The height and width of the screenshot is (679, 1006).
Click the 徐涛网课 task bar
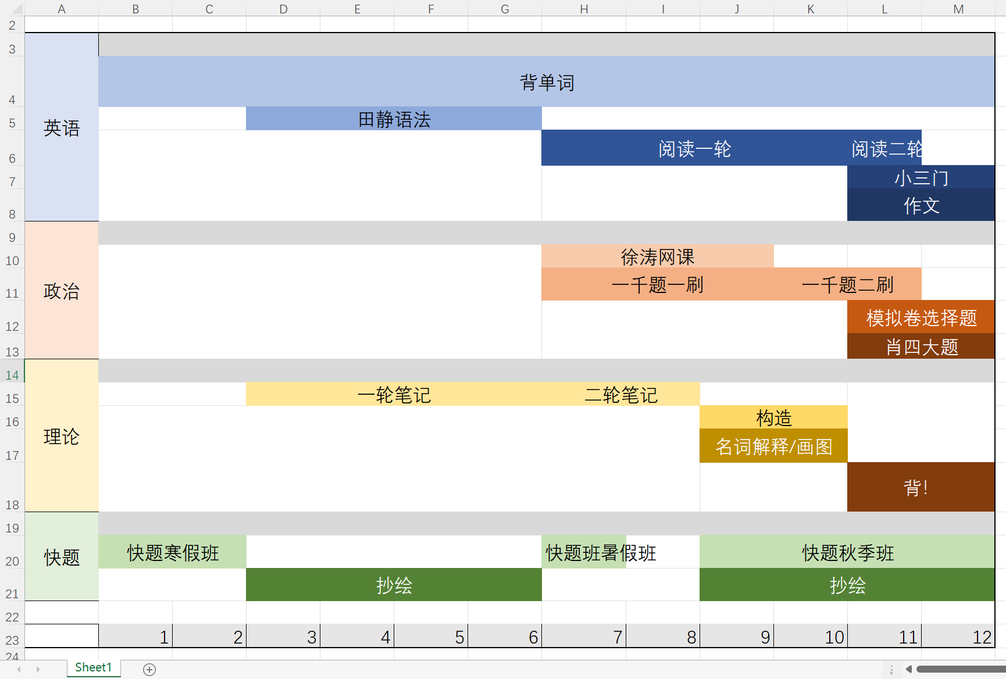(657, 256)
